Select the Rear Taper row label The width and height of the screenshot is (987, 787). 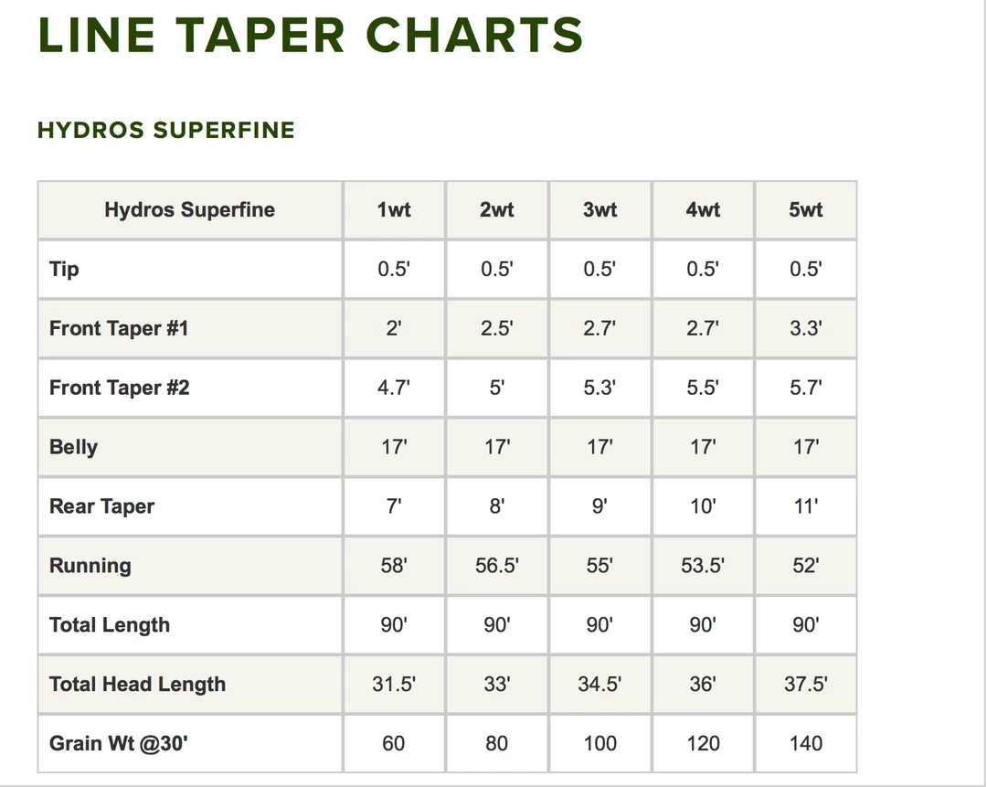point(102,506)
